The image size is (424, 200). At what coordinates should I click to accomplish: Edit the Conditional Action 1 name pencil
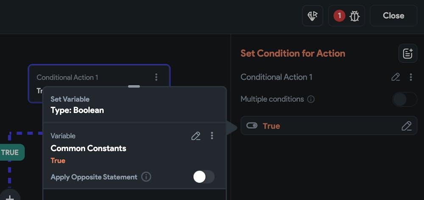(395, 77)
